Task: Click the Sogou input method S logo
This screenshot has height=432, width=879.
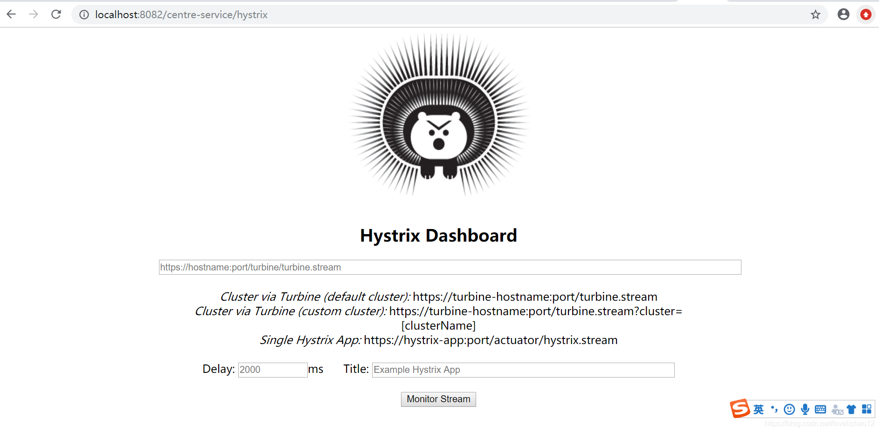Action: coord(740,409)
